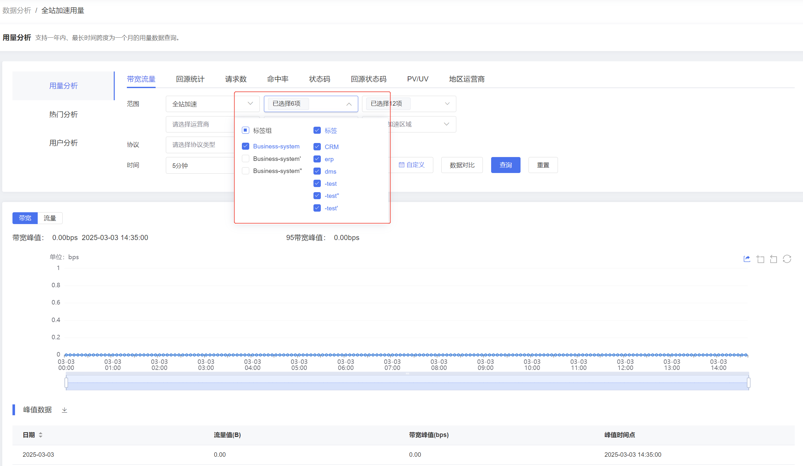Click the 自定义 date range button
This screenshot has height=466, width=803.
[x=411, y=165]
